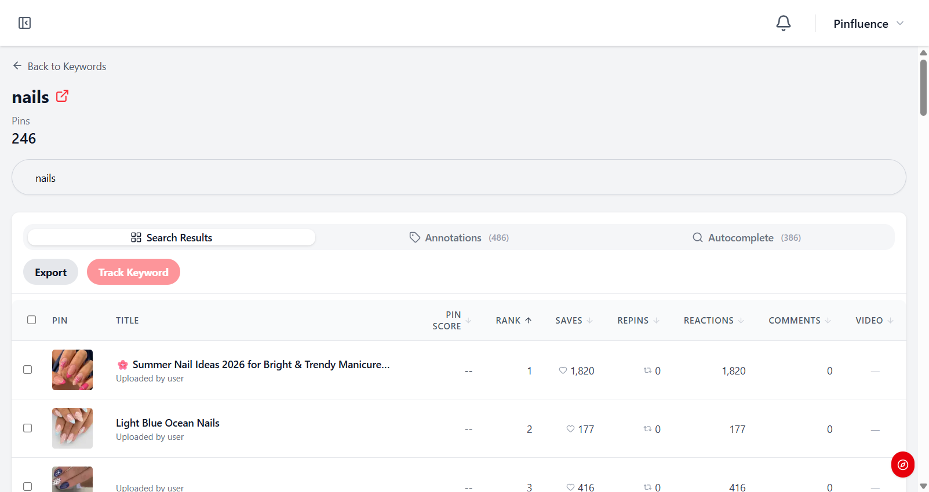This screenshot has width=929, height=492.
Task: Sort by Saves column
Action: pyautogui.click(x=574, y=320)
